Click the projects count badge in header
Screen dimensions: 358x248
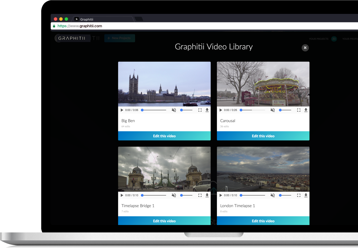334,39
